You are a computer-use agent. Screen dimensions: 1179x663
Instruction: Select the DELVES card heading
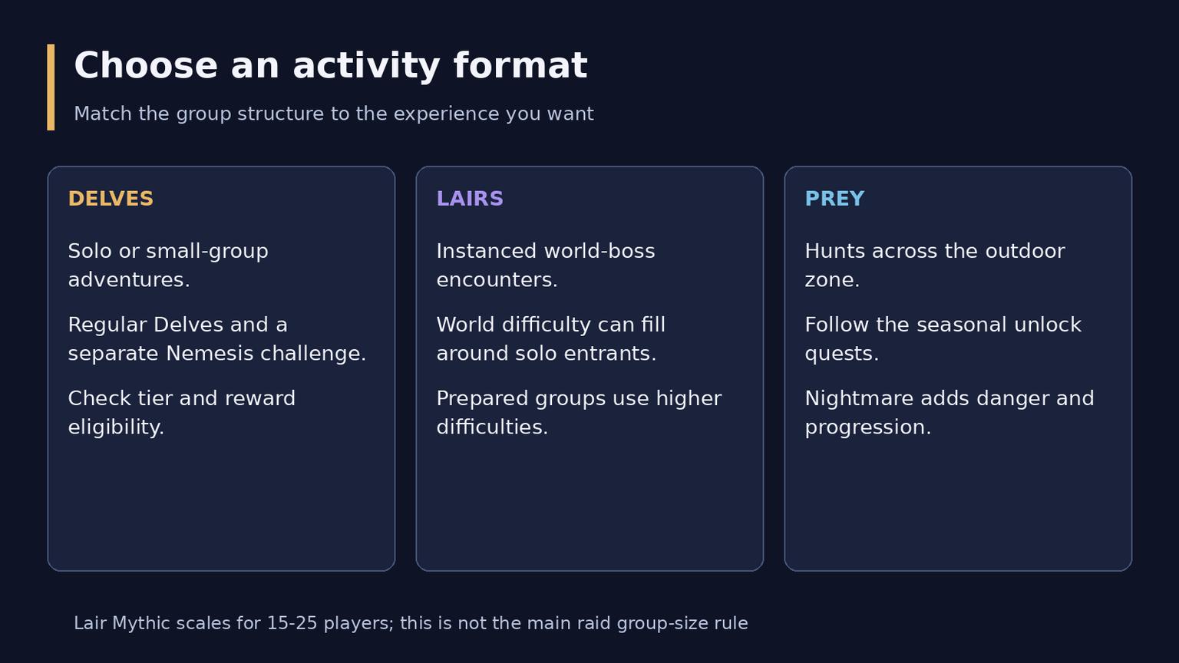click(x=111, y=199)
